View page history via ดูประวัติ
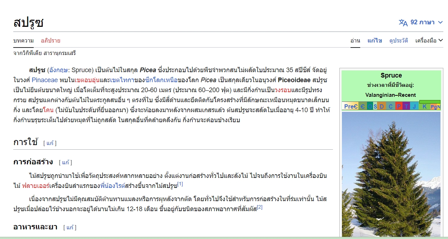 click(399, 40)
